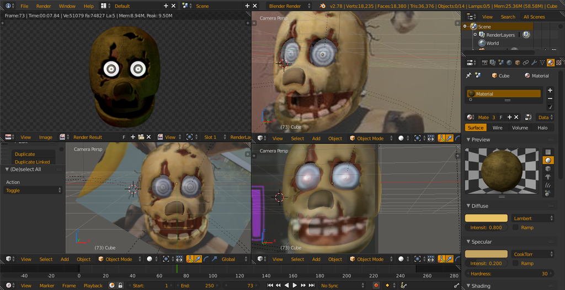This screenshot has width=565, height=290.
Task: Open the Constraints chain-link properties tab
Action: 526,63
